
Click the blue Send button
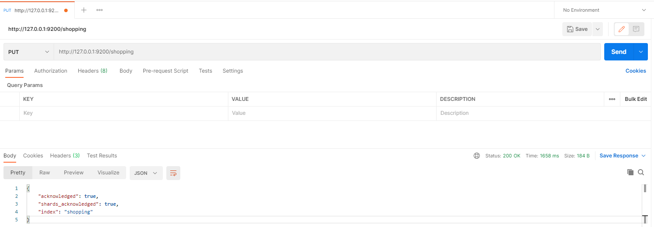[x=619, y=52]
